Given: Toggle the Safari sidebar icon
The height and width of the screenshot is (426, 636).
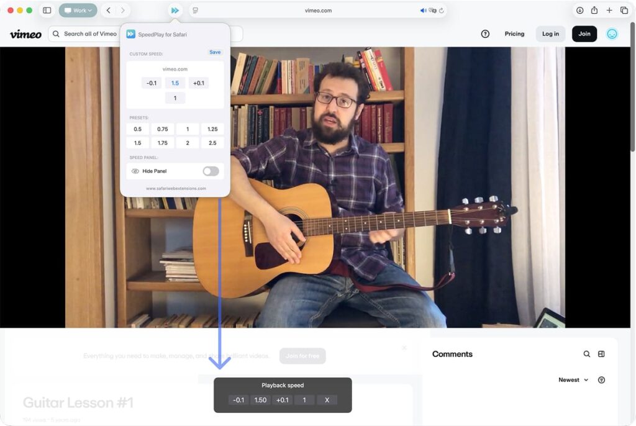Looking at the screenshot, I should tap(47, 11).
